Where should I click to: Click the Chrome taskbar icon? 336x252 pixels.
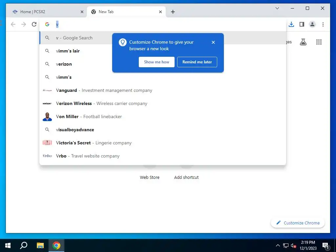pyautogui.click(x=56, y=245)
